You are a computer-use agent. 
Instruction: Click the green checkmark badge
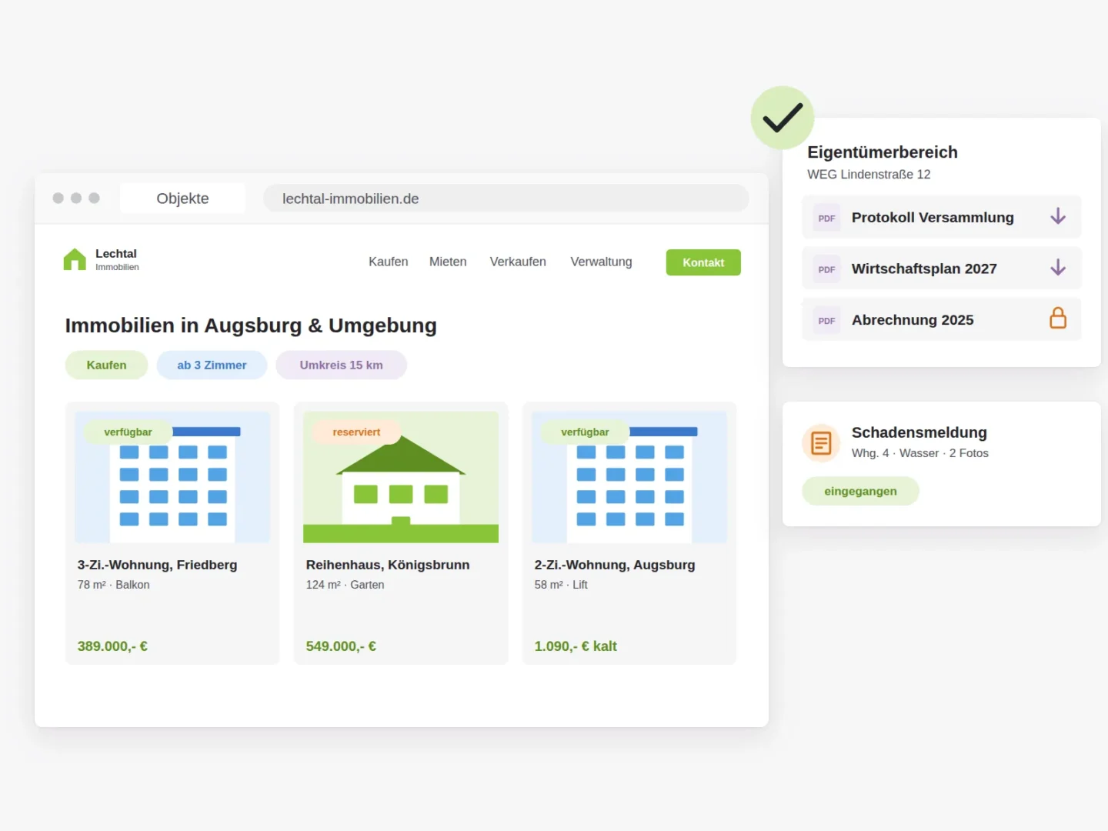pyautogui.click(x=783, y=118)
